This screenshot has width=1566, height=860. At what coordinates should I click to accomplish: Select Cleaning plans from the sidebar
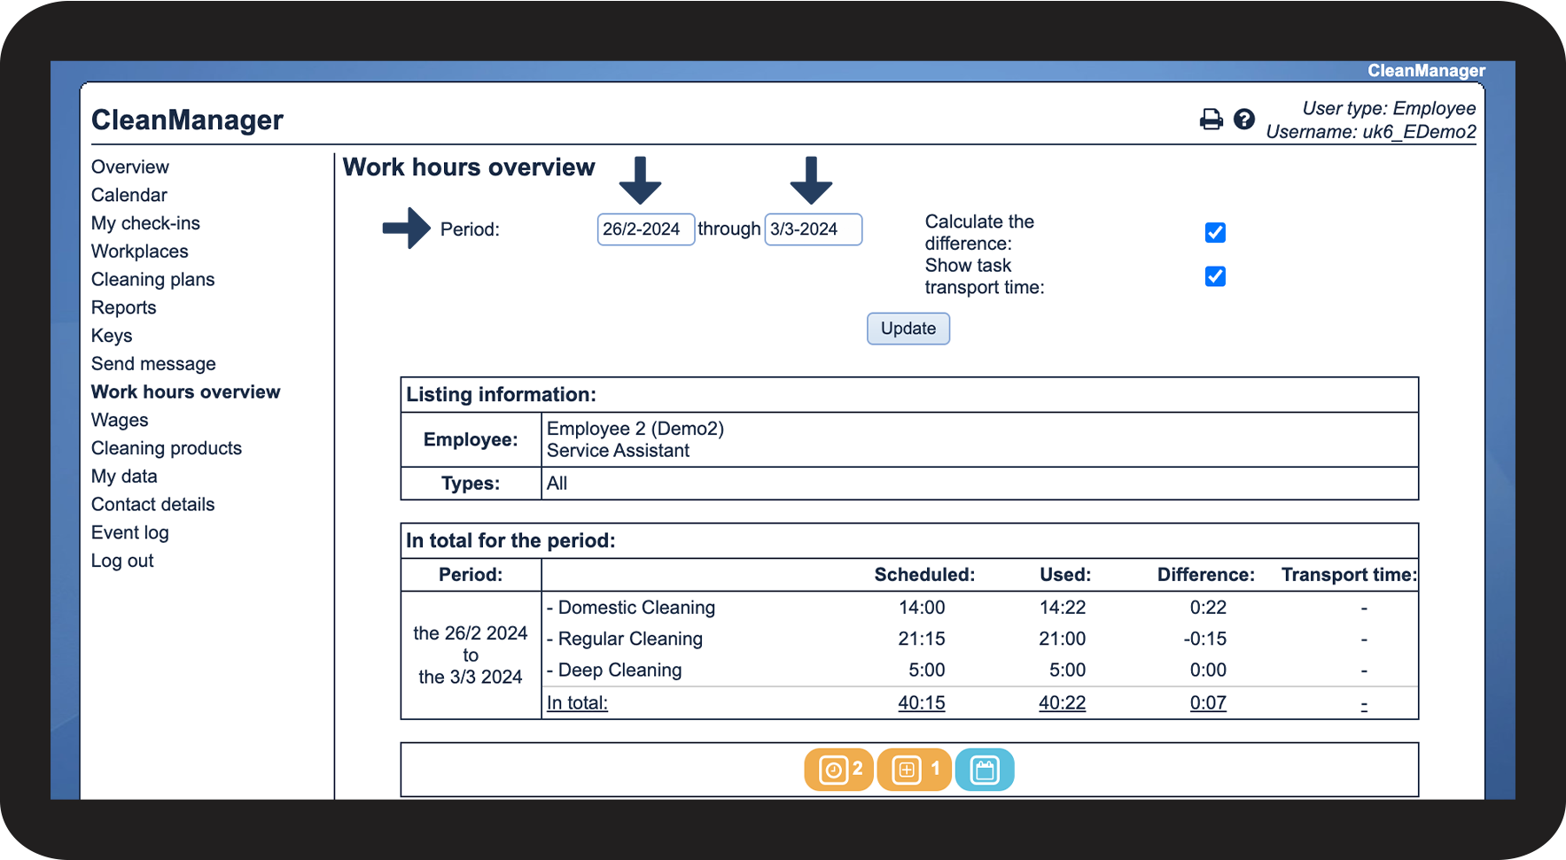tap(152, 280)
